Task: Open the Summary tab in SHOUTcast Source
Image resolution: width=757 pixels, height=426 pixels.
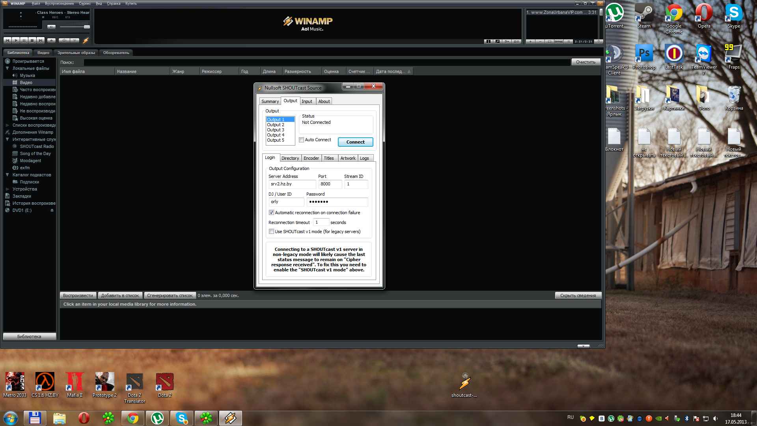Action: [x=270, y=101]
